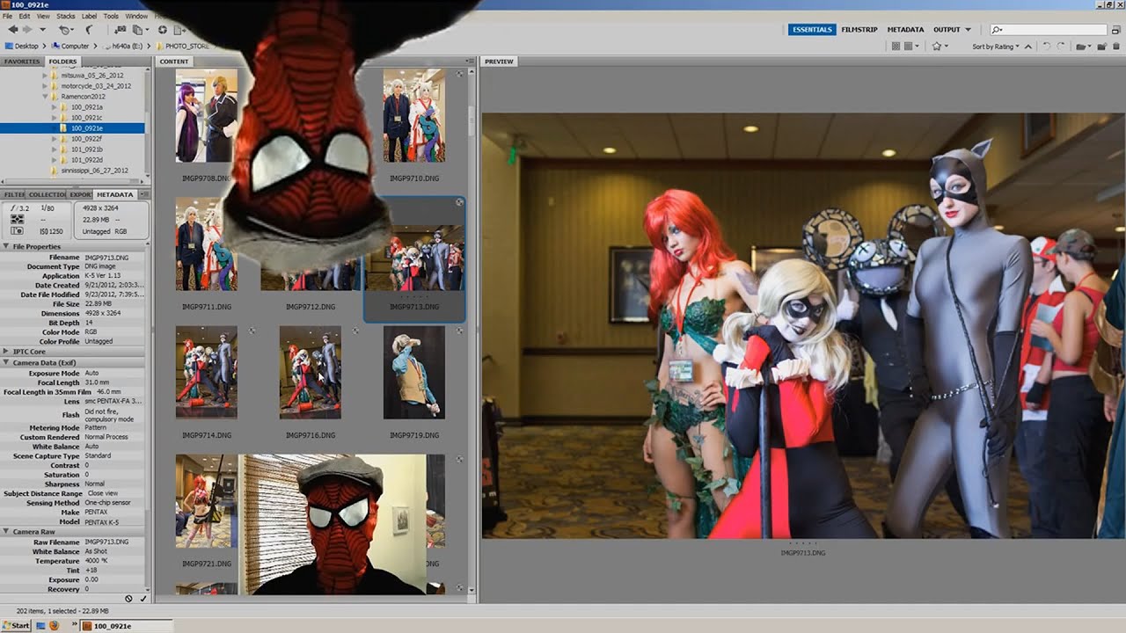The width and height of the screenshot is (1126, 633).
Task: Open workspace list dropdown arrow after Output
Action: pyautogui.click(x=968, y=29)
